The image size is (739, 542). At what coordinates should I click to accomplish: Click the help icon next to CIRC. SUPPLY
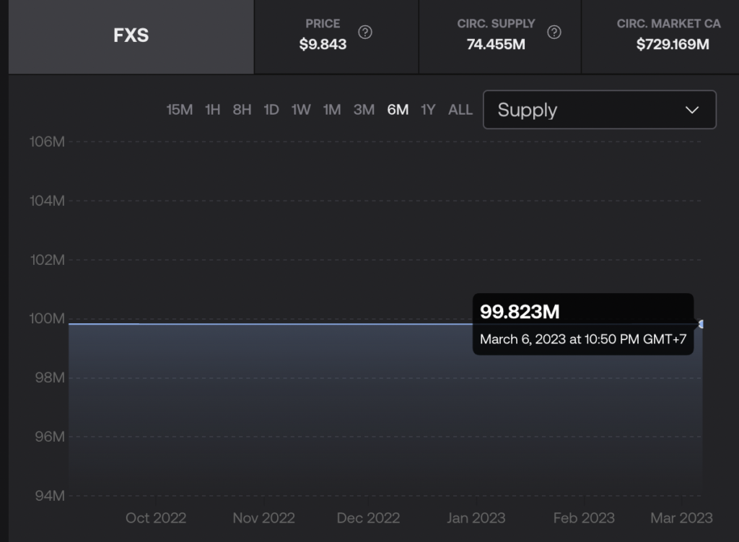(x=554, y=32)
